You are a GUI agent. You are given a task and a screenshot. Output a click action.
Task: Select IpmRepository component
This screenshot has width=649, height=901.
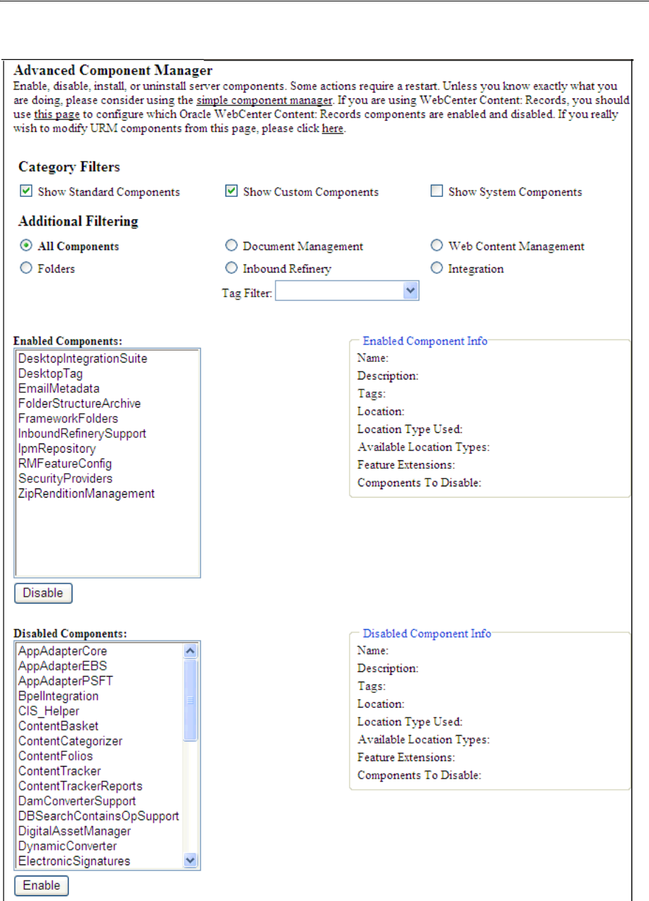[x=57, y=448]
